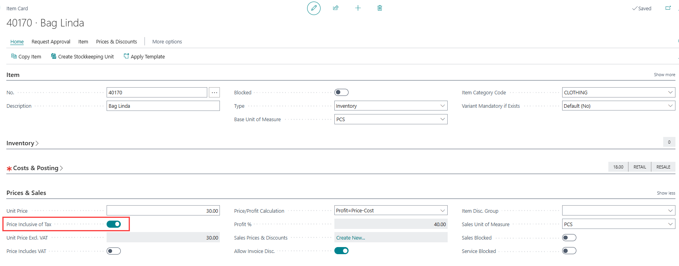
Task: Click the Create New... link
Action: coord(351,238)
